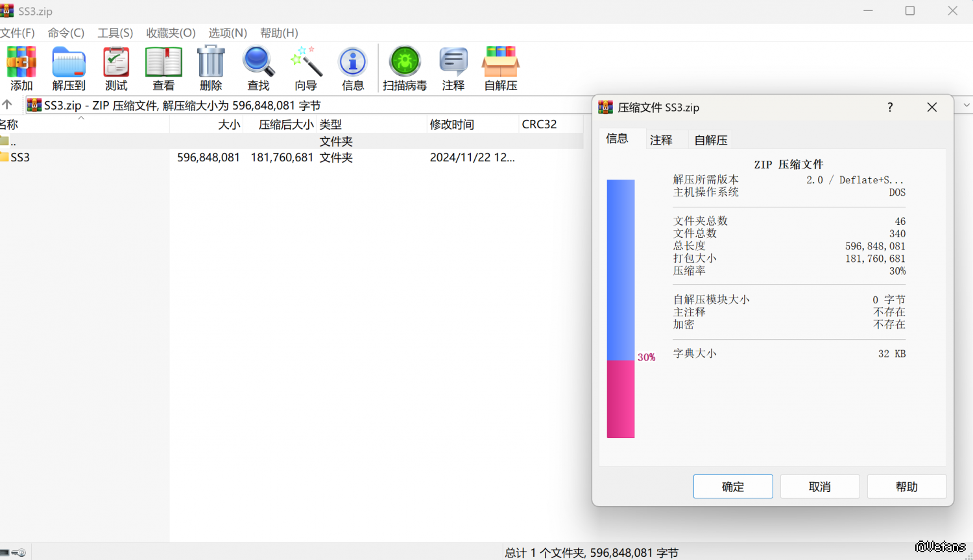Run the 测试 (Test) archive tool
The width and height of the screenshot is (973, 560).
click(116, 68)
